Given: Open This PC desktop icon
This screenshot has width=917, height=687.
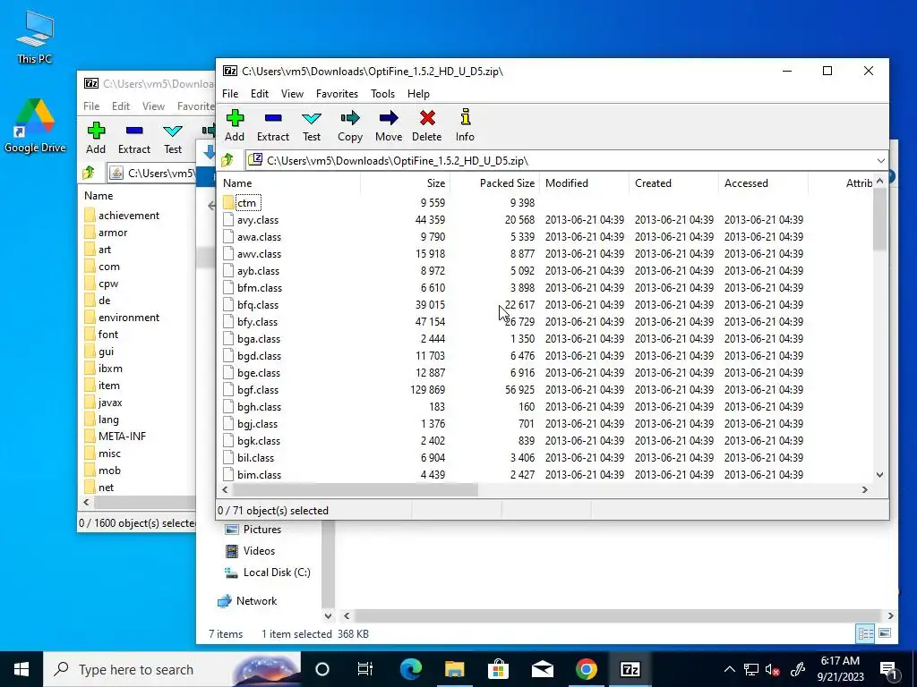Looking at the screenshot, I should point(35,37).
